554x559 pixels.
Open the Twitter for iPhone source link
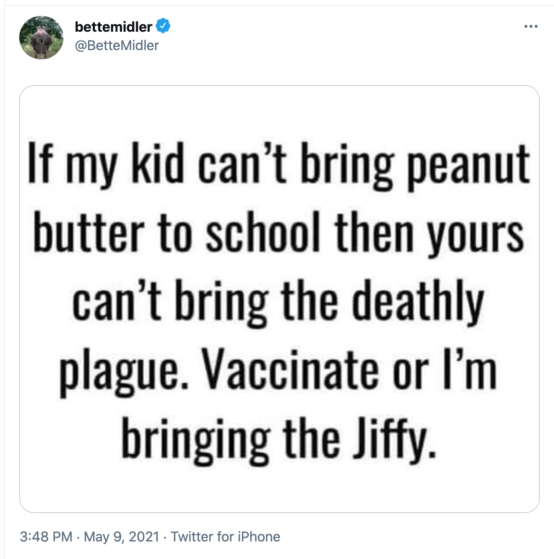point(225,536)
